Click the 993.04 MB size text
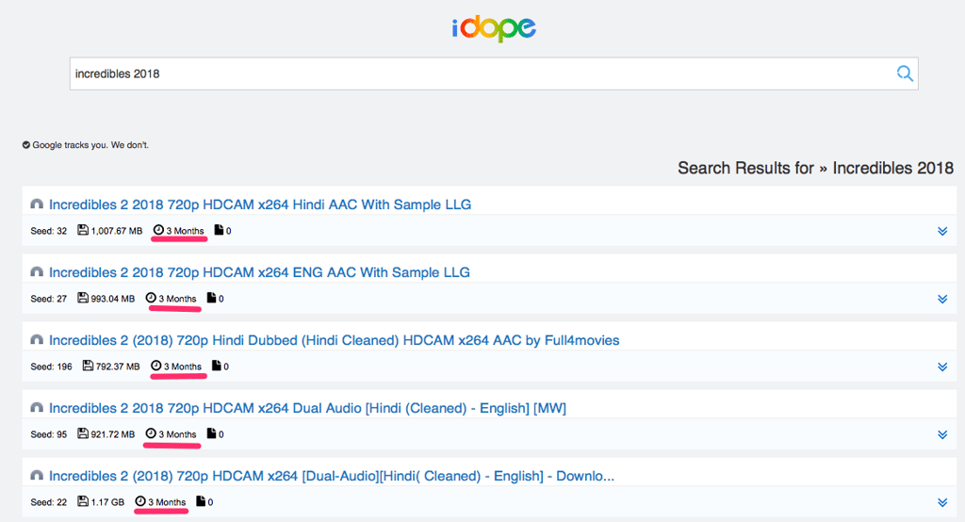 (113, 299)
